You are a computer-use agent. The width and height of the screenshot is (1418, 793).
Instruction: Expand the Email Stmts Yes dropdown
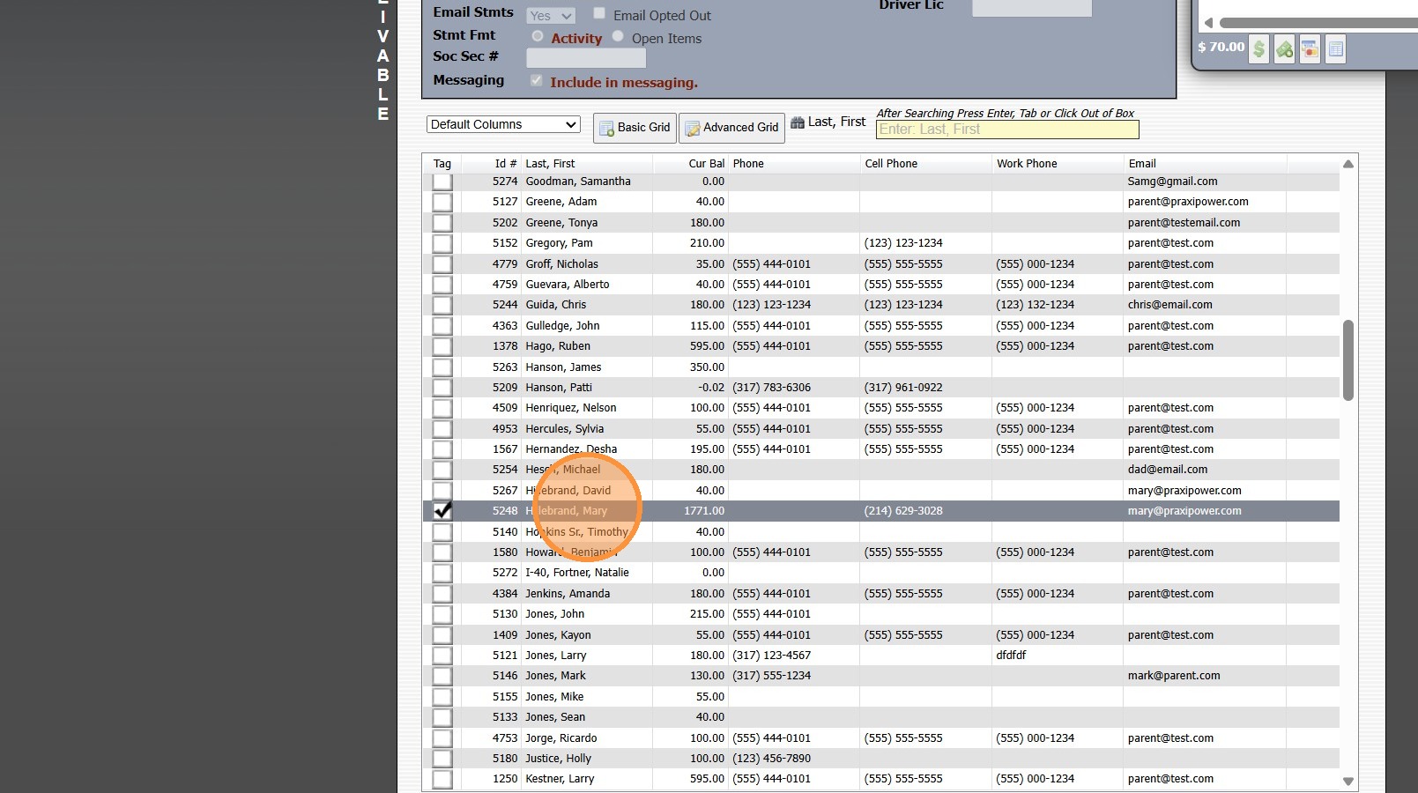(x=551, y=16)
